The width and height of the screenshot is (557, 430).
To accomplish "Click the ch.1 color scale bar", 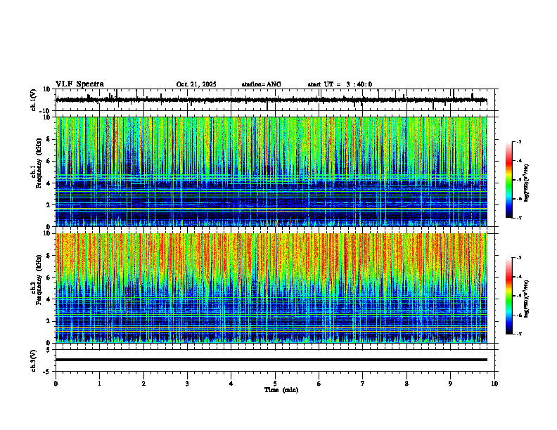I will click(508, 180).
